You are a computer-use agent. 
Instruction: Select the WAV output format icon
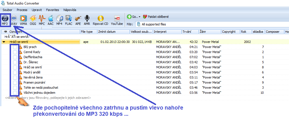(x=14, y=20)
